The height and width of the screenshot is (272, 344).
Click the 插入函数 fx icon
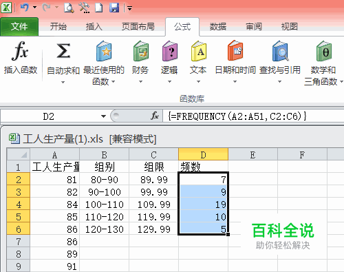coord(20,51)
